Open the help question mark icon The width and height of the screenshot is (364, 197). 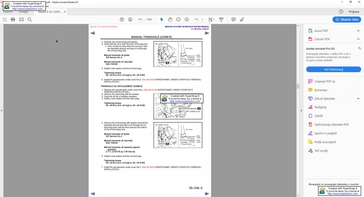coord(341,12)
